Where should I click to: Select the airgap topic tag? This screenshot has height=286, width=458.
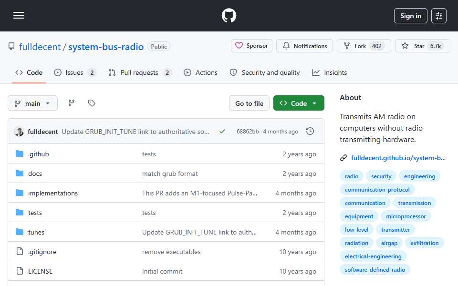[x=389, y=243]
